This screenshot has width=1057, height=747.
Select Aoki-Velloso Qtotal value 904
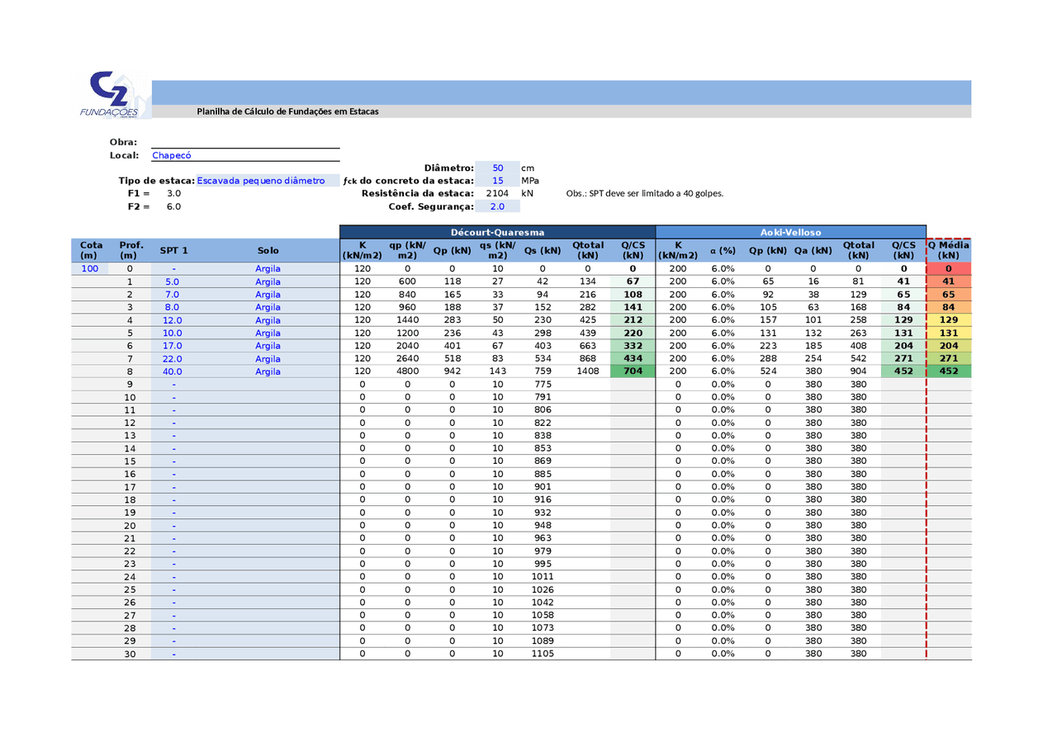point(858,371)
